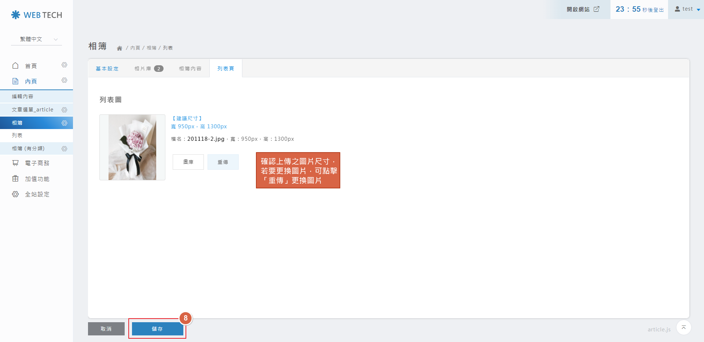Screen dimensions: 704x342
Task: Open settings gear next to 首頁
Action: 64,65
